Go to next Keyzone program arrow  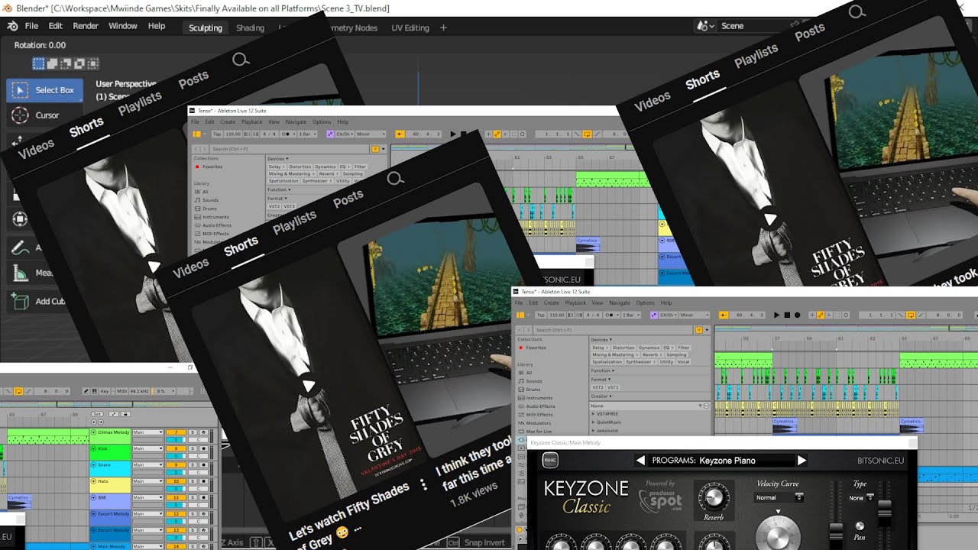coord(802,461)
